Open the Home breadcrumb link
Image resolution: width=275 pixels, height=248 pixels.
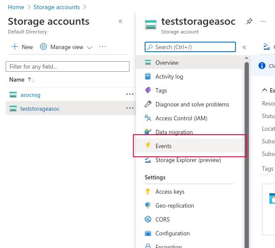16,7
